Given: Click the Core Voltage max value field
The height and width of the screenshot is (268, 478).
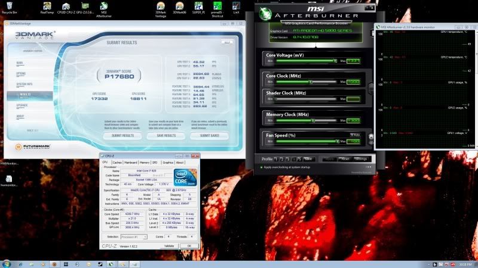Looking at the screenshot, I should point(354,60).
